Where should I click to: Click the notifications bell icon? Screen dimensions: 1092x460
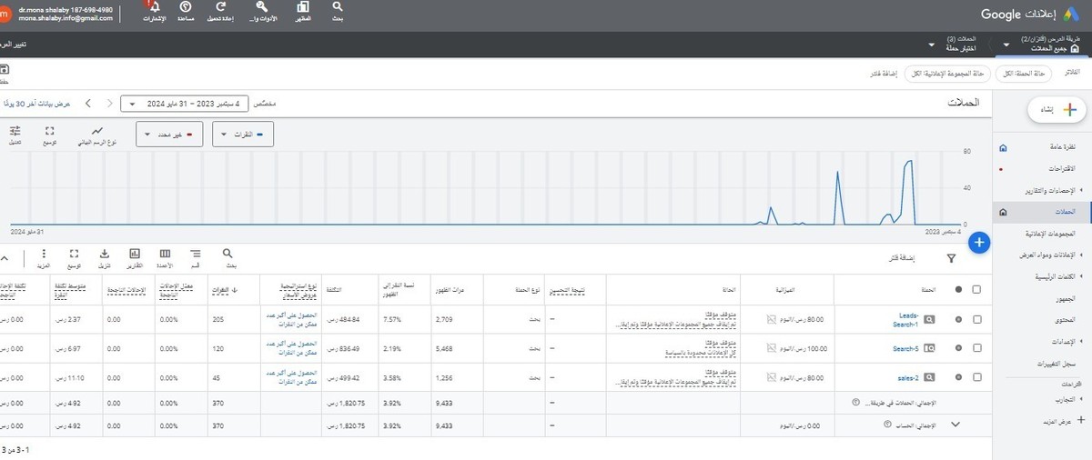pyautogui.click(x=154, y=7)
